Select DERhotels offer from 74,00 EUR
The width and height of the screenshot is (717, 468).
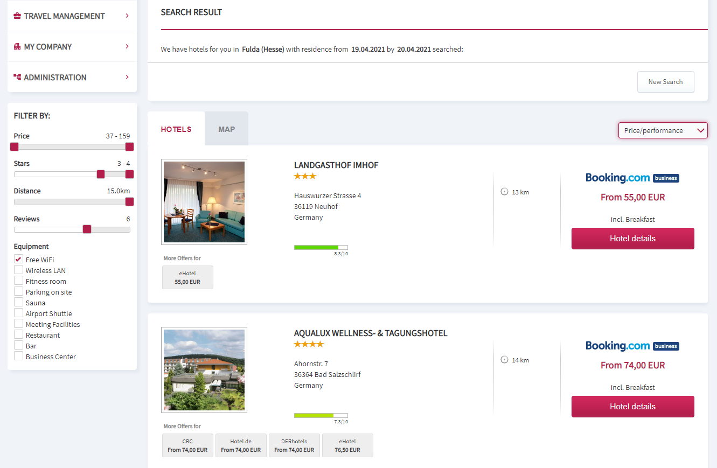(294, 445)
